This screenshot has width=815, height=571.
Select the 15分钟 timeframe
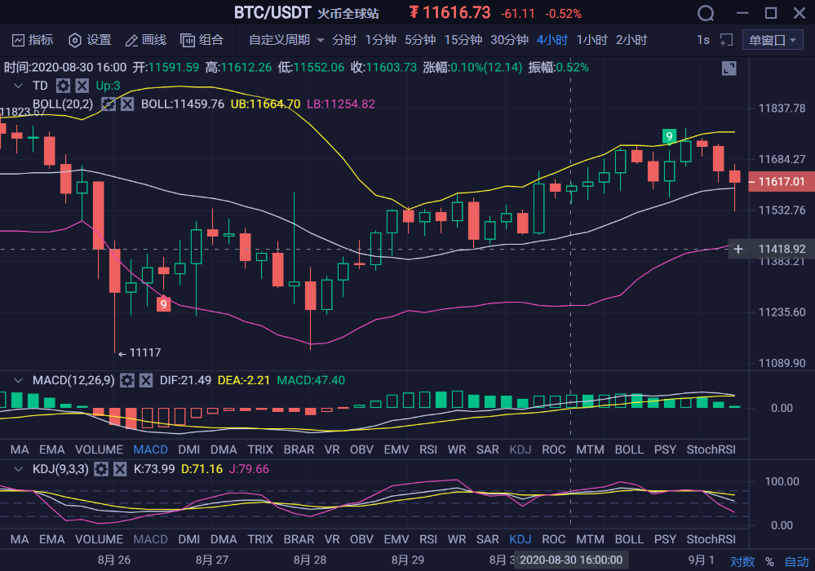click(x=463, y=40)
